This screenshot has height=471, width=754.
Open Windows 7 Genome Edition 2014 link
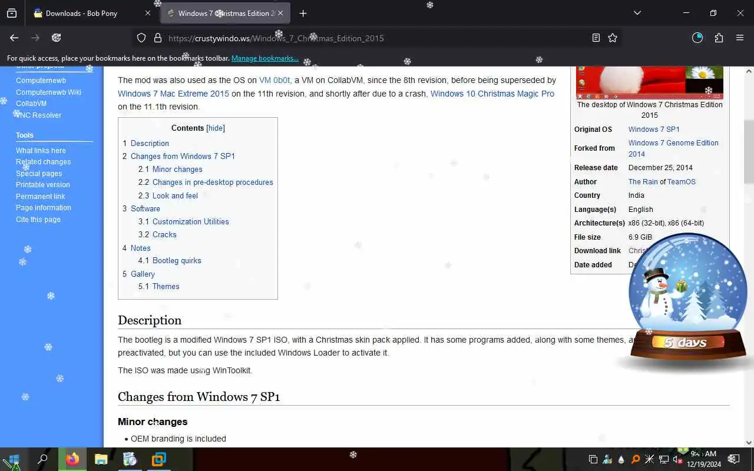pos(673,148)
